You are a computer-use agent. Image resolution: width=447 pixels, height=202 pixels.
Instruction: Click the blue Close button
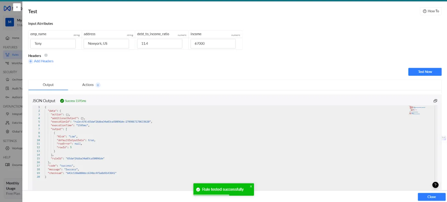coord(431,197)
